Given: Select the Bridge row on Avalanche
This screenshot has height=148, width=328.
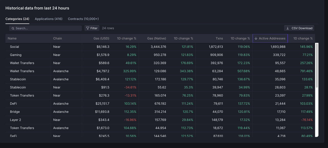Looking at the screenshot, I should click(x=15, y=112).
